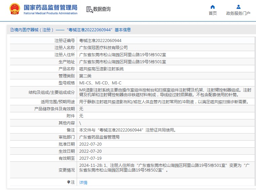256x190 pixels.
Task: Click the 生产地址 value ending in 501室
Action: pos(122,62)
